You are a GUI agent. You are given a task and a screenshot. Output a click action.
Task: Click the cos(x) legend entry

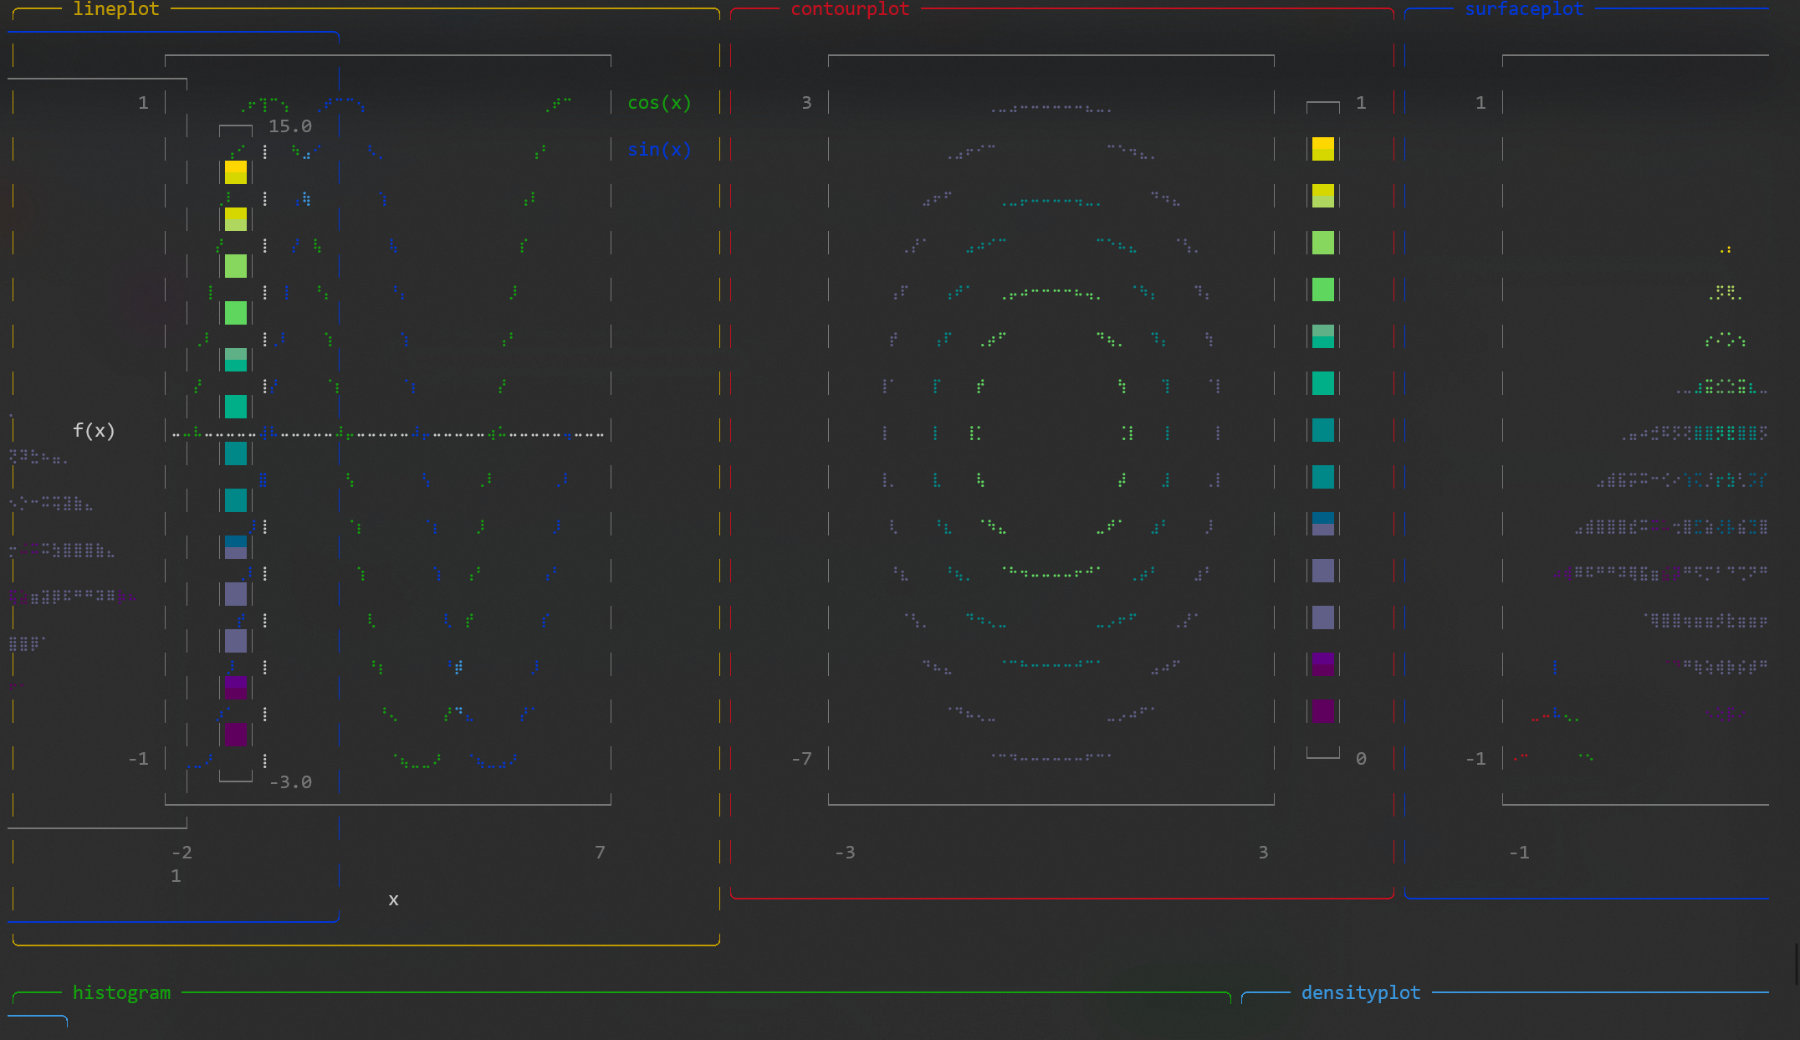point(659,103)
